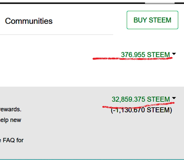Click the divider line under Communities

[x=57, y=35]
